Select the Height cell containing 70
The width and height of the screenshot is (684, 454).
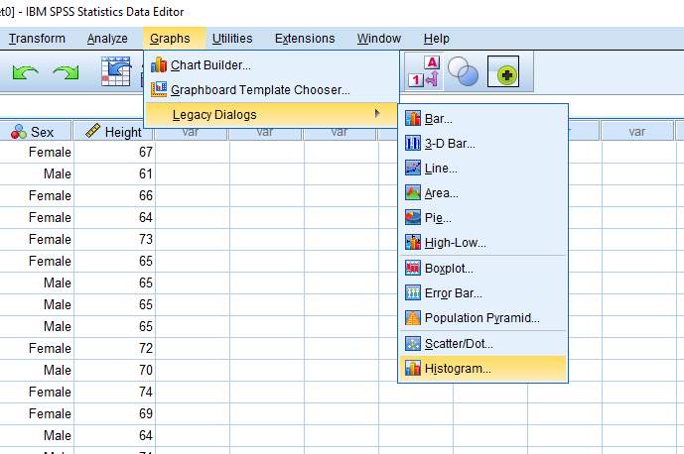[115, 370]
